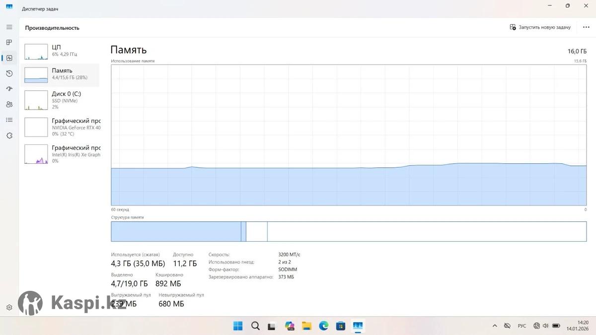Switch input language via РУС indicator
The width and height of the screenshot is (596, 335).
(x=522, y=326)
